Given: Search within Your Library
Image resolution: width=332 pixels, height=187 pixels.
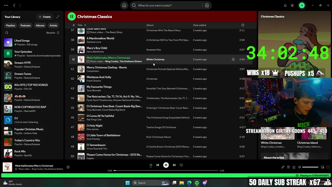Looking at the screenshot, I should tap(7, 33).
